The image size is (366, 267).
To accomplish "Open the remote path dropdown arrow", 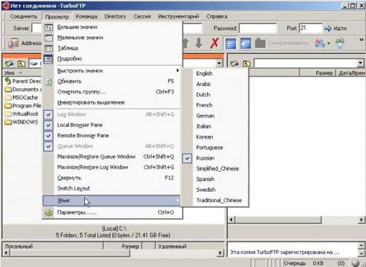I will pos(360,63).
